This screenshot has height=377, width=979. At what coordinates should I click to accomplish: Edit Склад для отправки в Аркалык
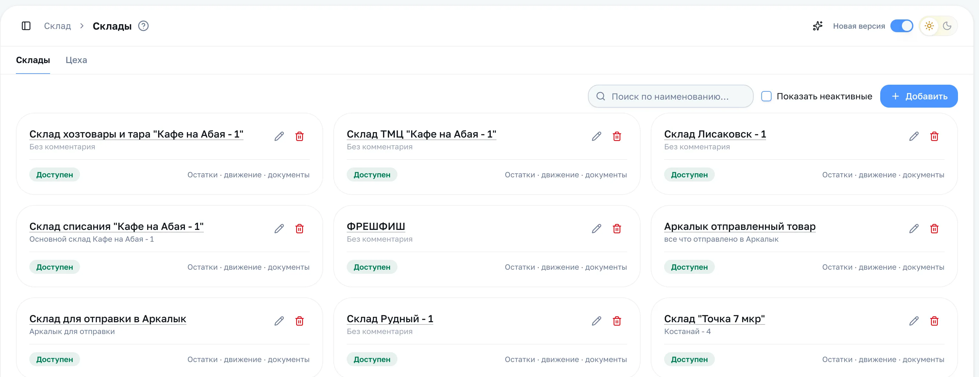279,321
